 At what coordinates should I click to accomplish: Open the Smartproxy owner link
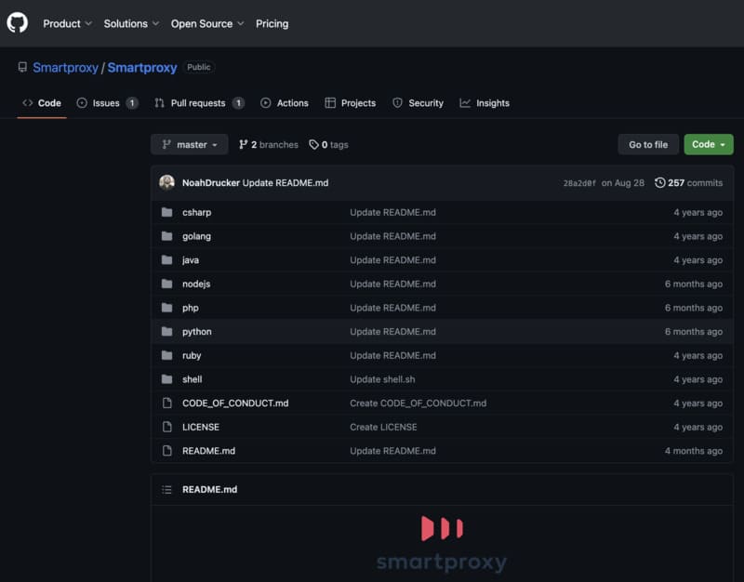pyautogui.click(x=65, y=67)
